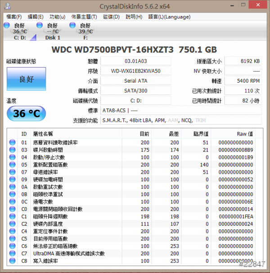Click the serial number field WD-WXG1E82KWA50
Viewport: 270px width, 273px height.
coord(135,71)
